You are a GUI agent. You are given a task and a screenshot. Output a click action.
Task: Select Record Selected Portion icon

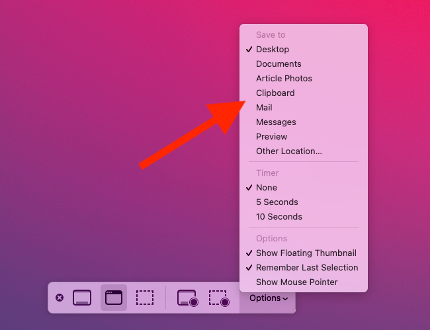tap(219, 298)
